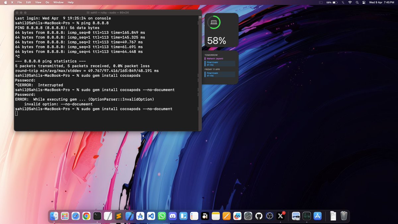Open the Help menu
Viewport: 398px width, 224px height.
71,2
